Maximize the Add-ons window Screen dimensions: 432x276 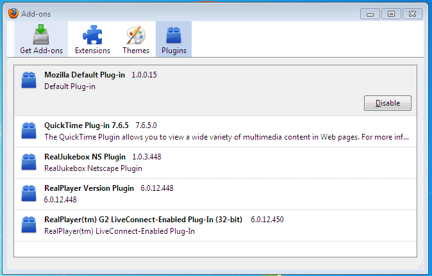391,13
